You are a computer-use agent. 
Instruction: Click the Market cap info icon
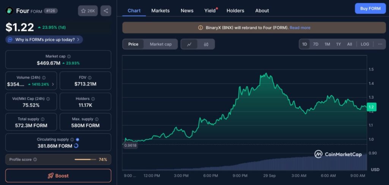coord(69,56)
